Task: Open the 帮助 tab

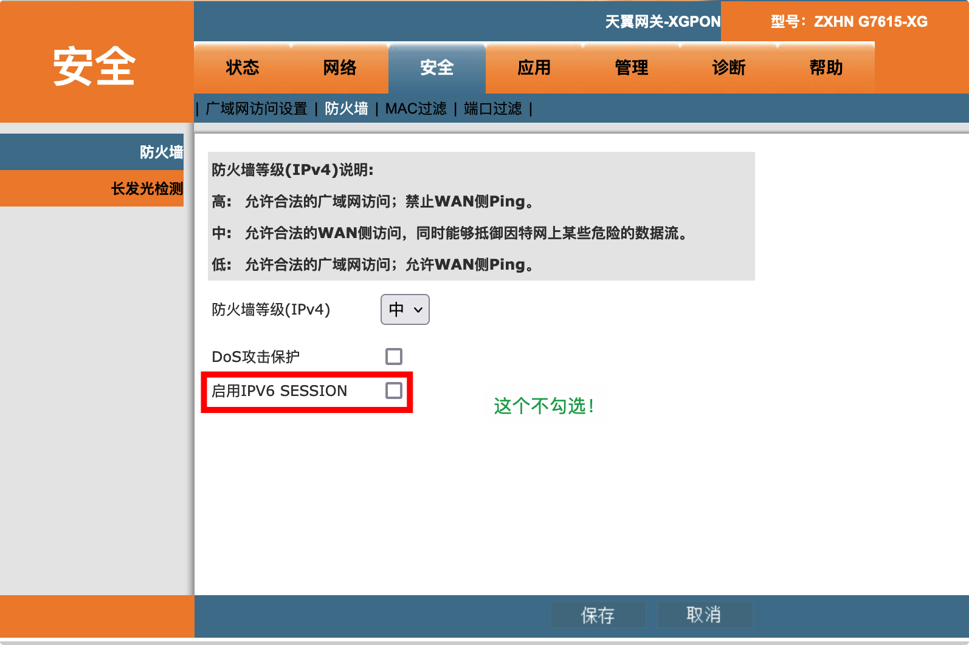Action: pos(826,67)
